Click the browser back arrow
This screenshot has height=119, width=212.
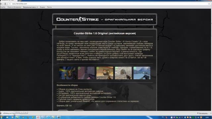(1, 4)
